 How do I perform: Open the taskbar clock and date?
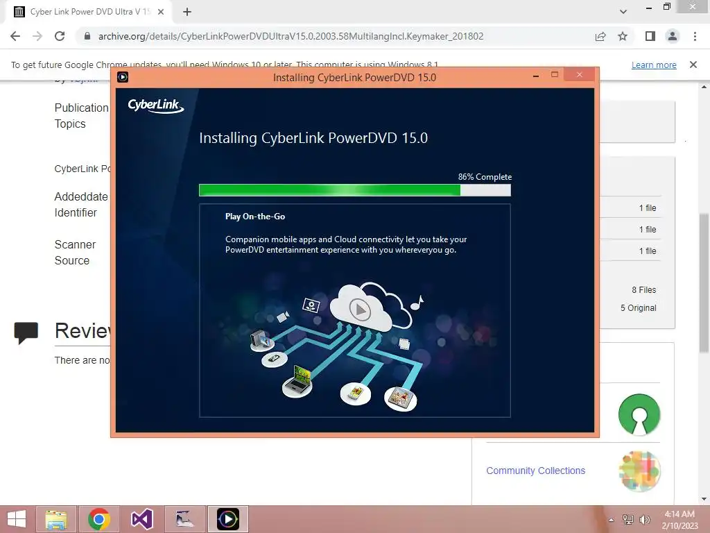coord(679,520)
